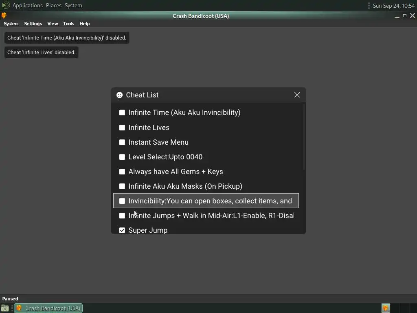Image resolution: width=417 pixels, height=313 pixels.
Task: Click the Instant Save Menu label text
Action: point(158,142)
